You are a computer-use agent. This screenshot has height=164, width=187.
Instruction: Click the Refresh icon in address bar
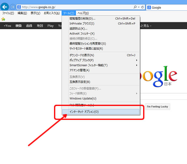[x=142, y=7]
